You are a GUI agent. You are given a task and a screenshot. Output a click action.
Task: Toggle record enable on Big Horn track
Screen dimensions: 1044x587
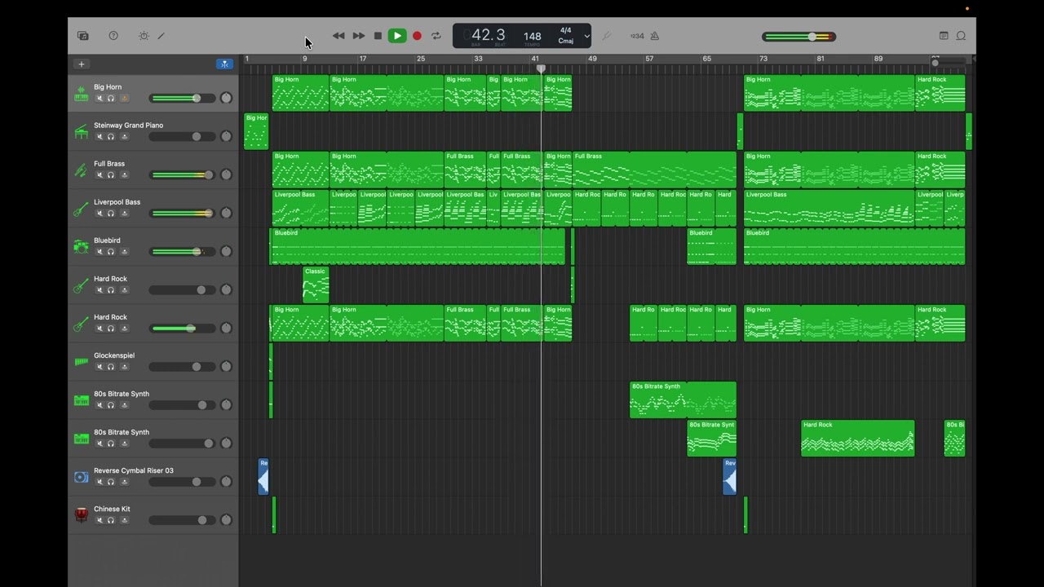click(124, 98)
